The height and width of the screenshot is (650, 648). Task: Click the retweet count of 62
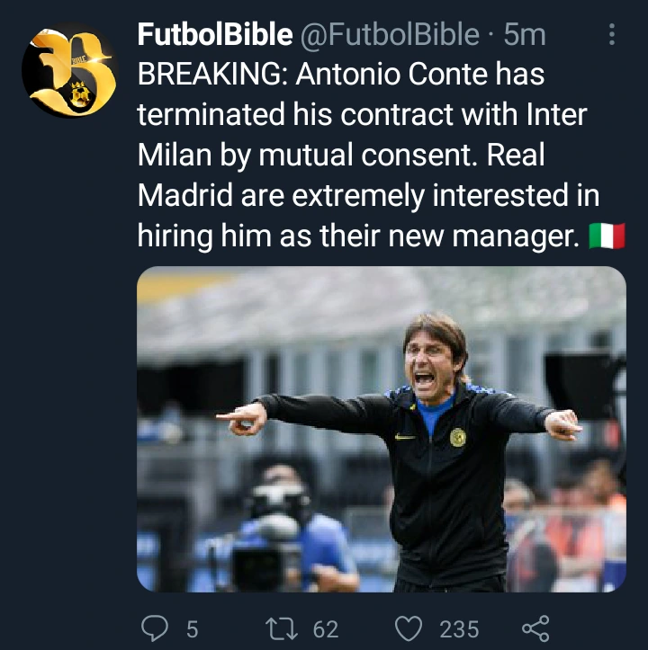pos(325,628)
